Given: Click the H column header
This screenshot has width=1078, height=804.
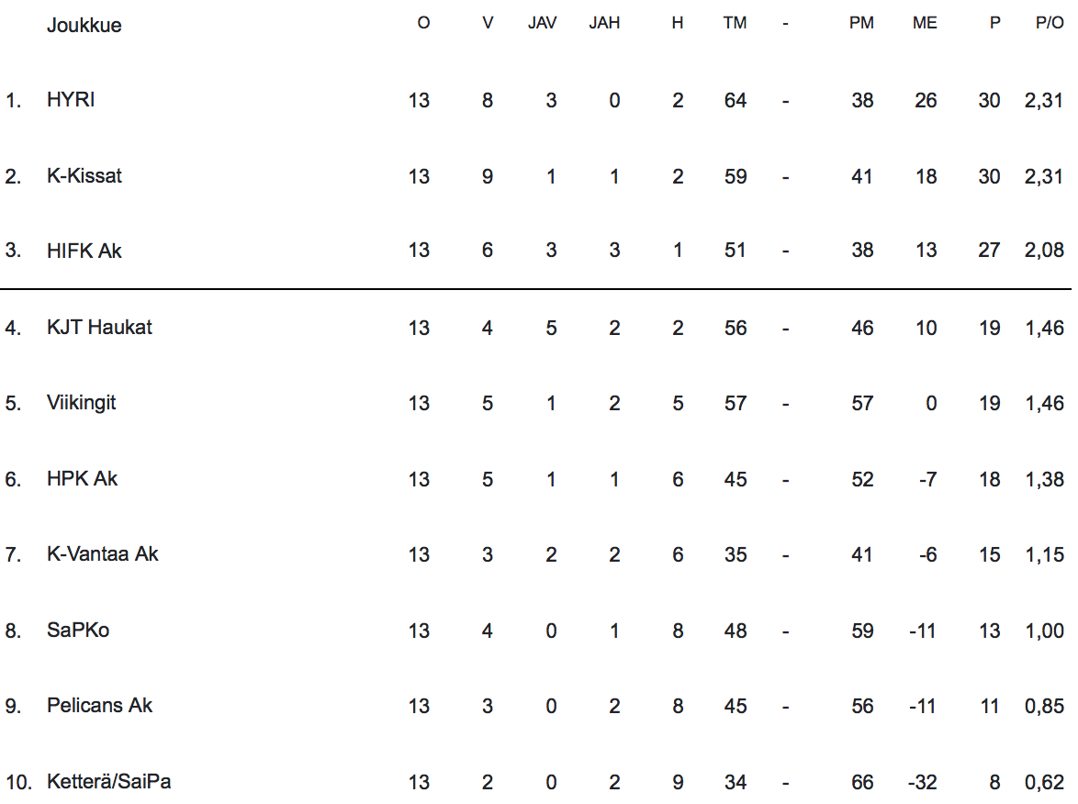Looking at the screenshot, I should (x=678, y=24).
